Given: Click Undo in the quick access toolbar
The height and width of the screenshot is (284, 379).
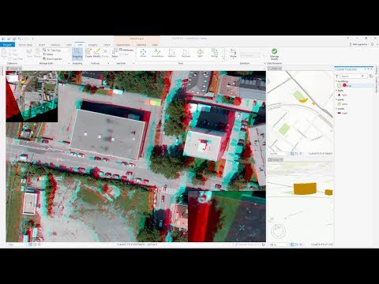Looking at the screenshot, I should click(19, 39).
